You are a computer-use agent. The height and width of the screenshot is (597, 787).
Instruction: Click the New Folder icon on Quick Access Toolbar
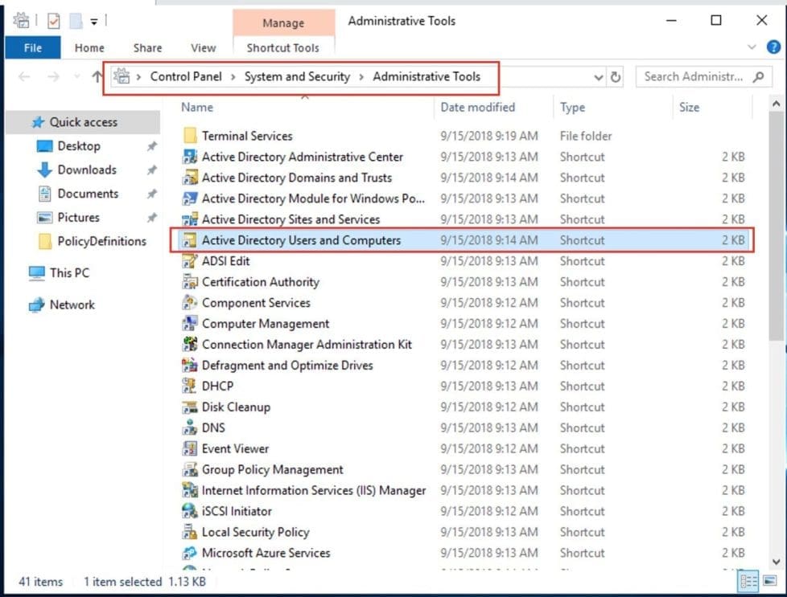(x=75, y=20)
